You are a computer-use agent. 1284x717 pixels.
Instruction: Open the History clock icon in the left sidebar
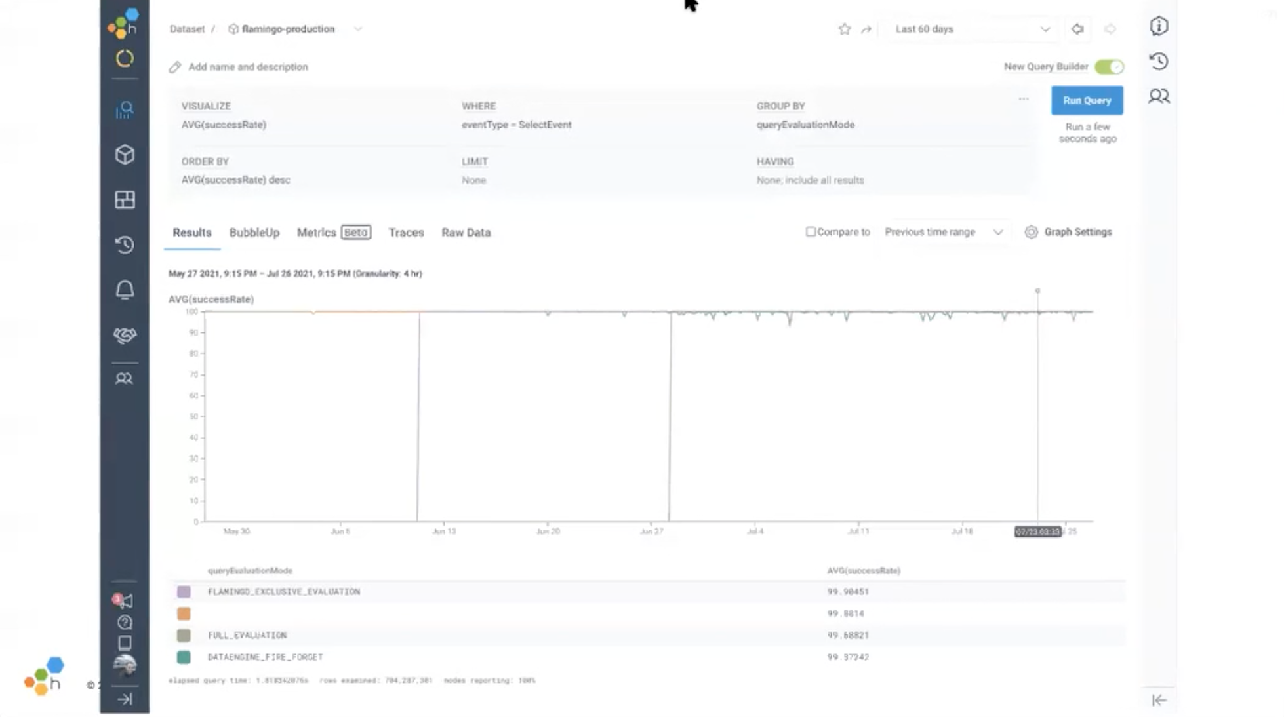tap(125, 244)
